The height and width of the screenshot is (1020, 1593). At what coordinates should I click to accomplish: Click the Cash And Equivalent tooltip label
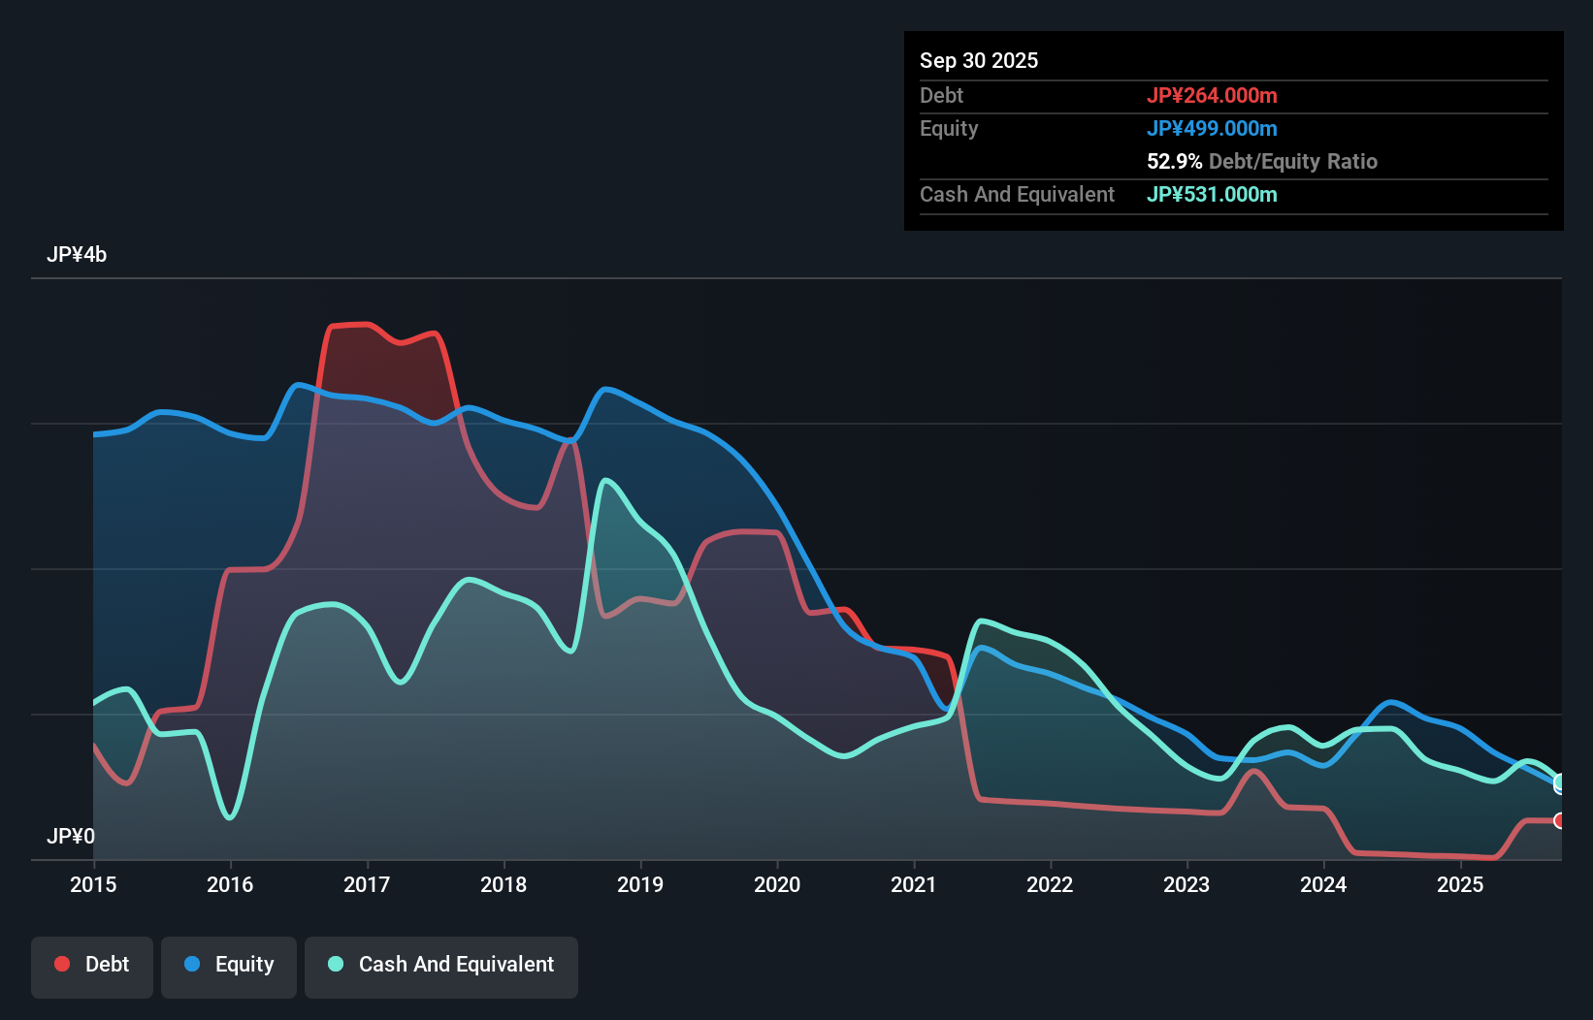coord(1017,194)
